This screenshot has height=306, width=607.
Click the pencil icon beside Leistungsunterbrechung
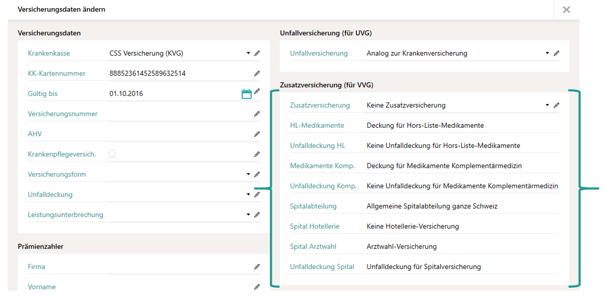pos(257,215)
